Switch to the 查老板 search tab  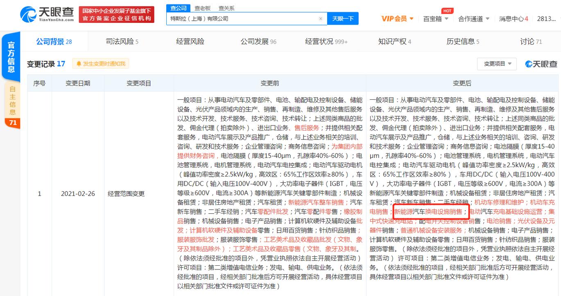(202, 8)
